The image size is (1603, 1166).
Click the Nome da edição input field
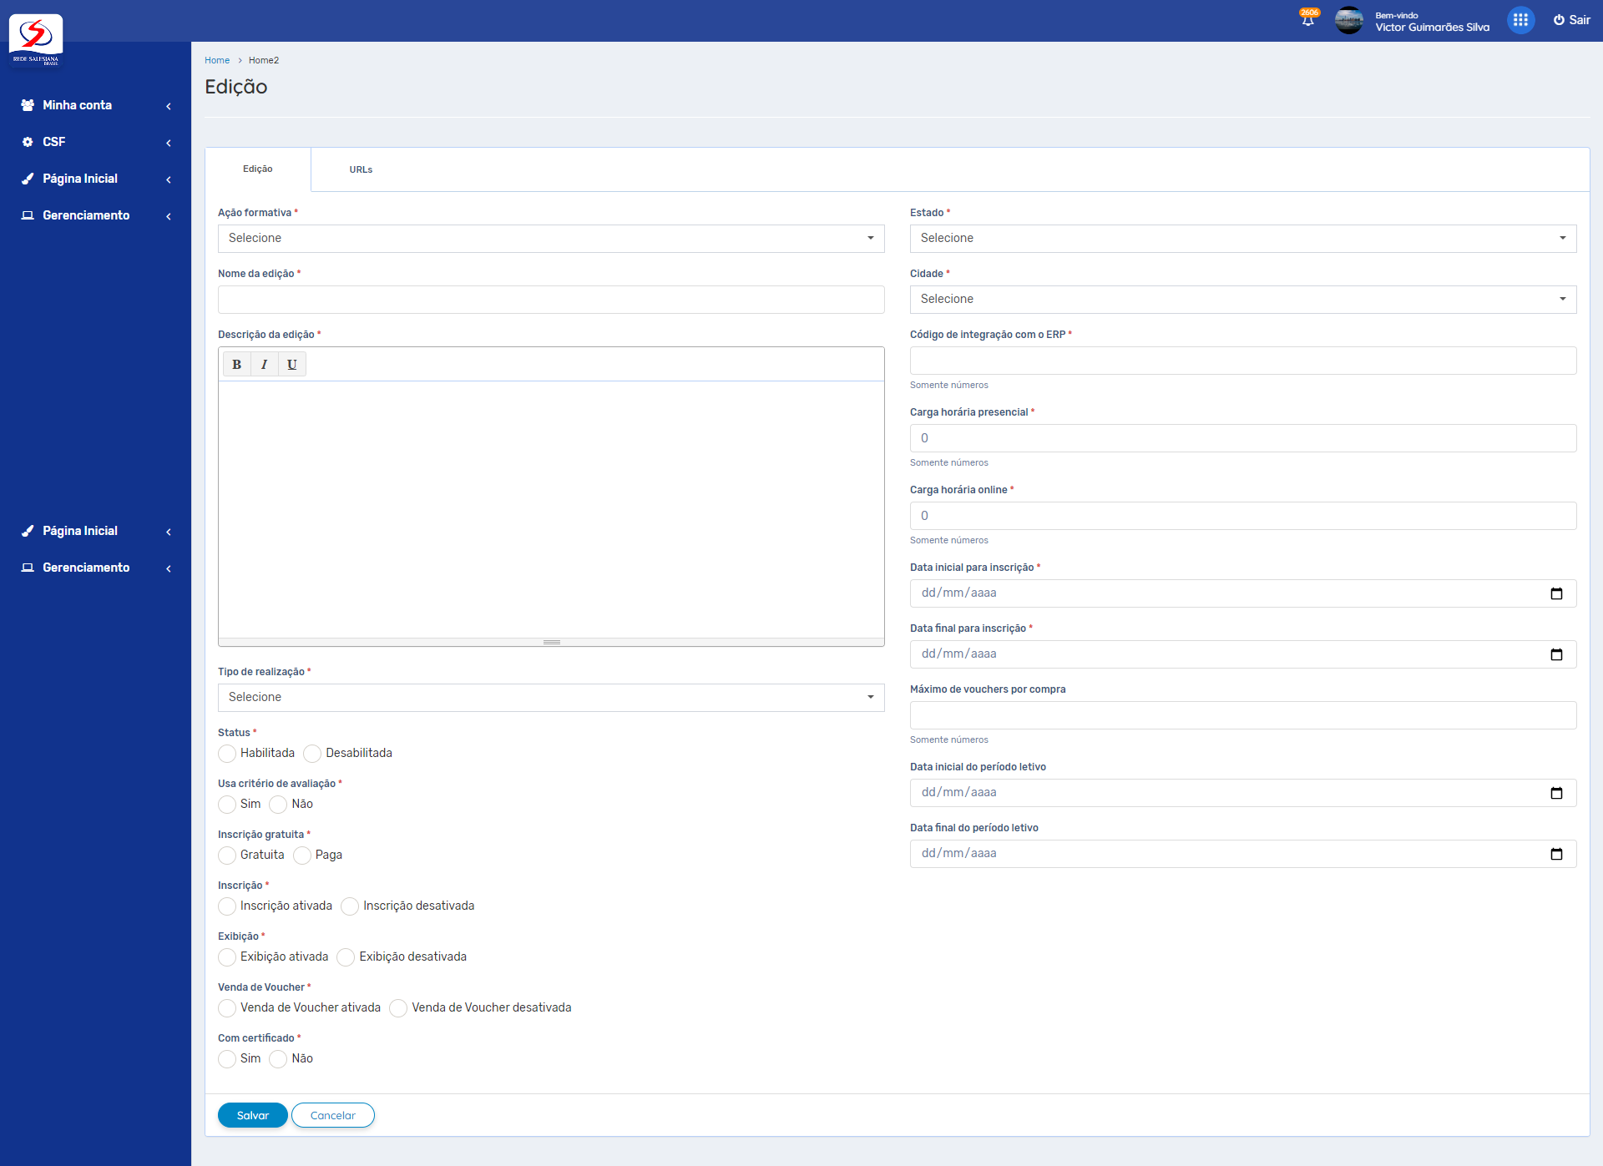point(550,299)
